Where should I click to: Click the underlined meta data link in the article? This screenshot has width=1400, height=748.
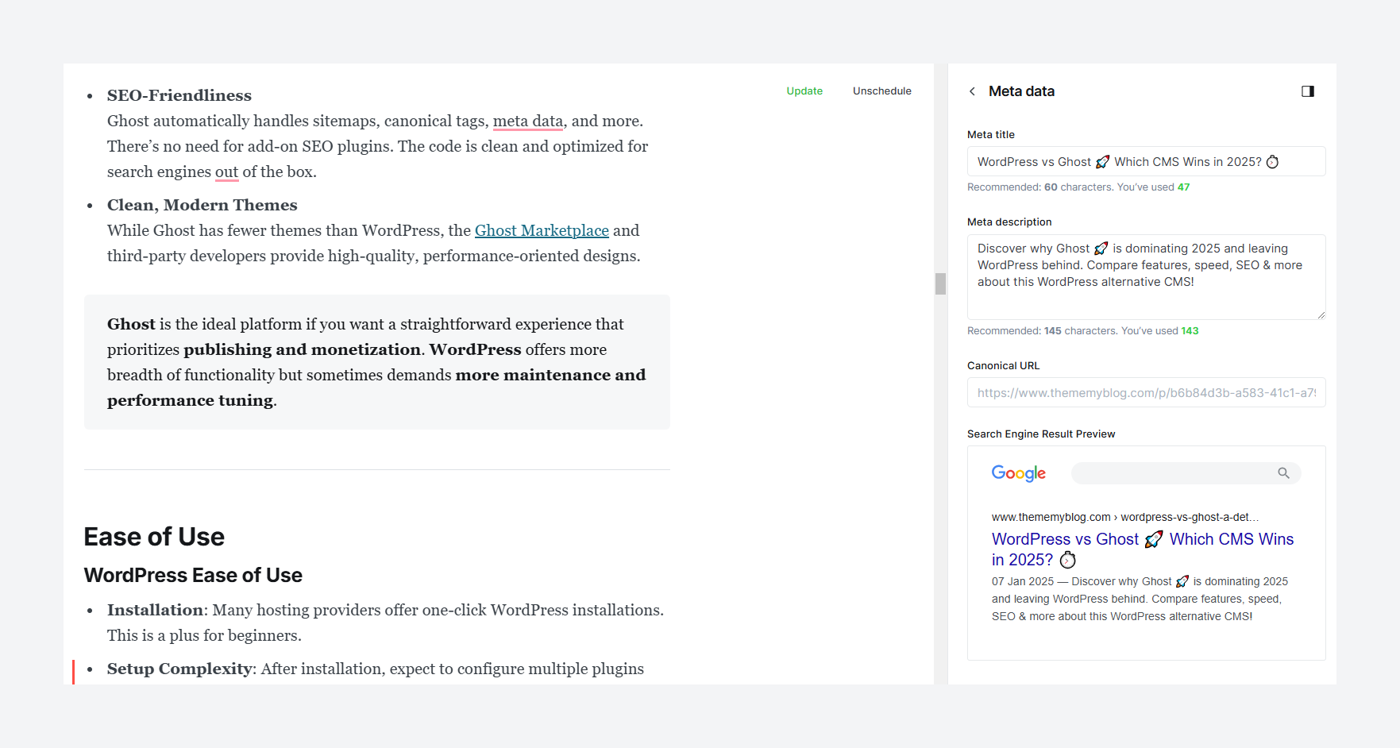tap(528, 121)
